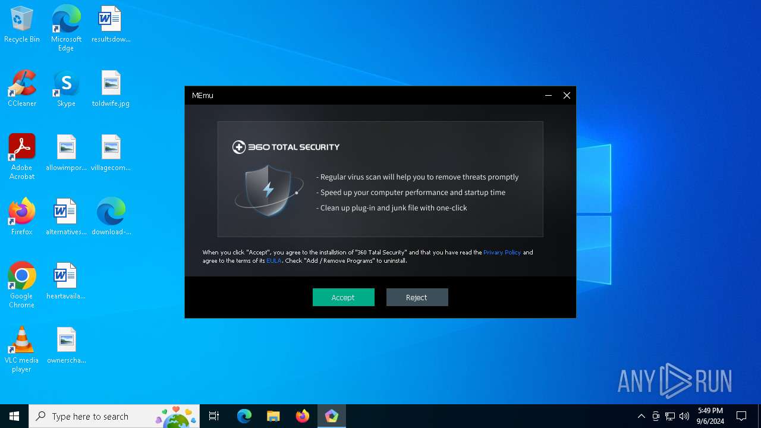Launch Google Chrome desktop shortcut

(x=22, y=285)
